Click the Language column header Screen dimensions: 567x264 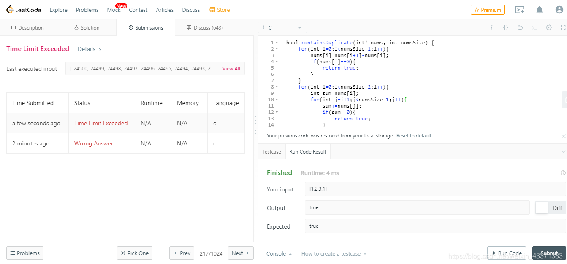coord(226,103)
